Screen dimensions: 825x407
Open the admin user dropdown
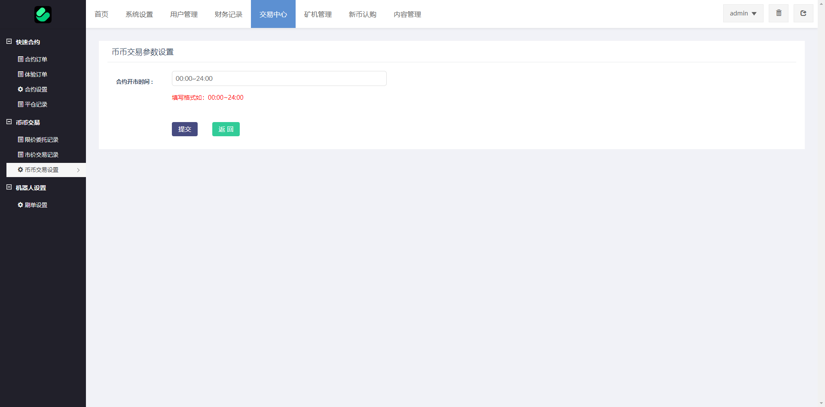coord(743,13)
